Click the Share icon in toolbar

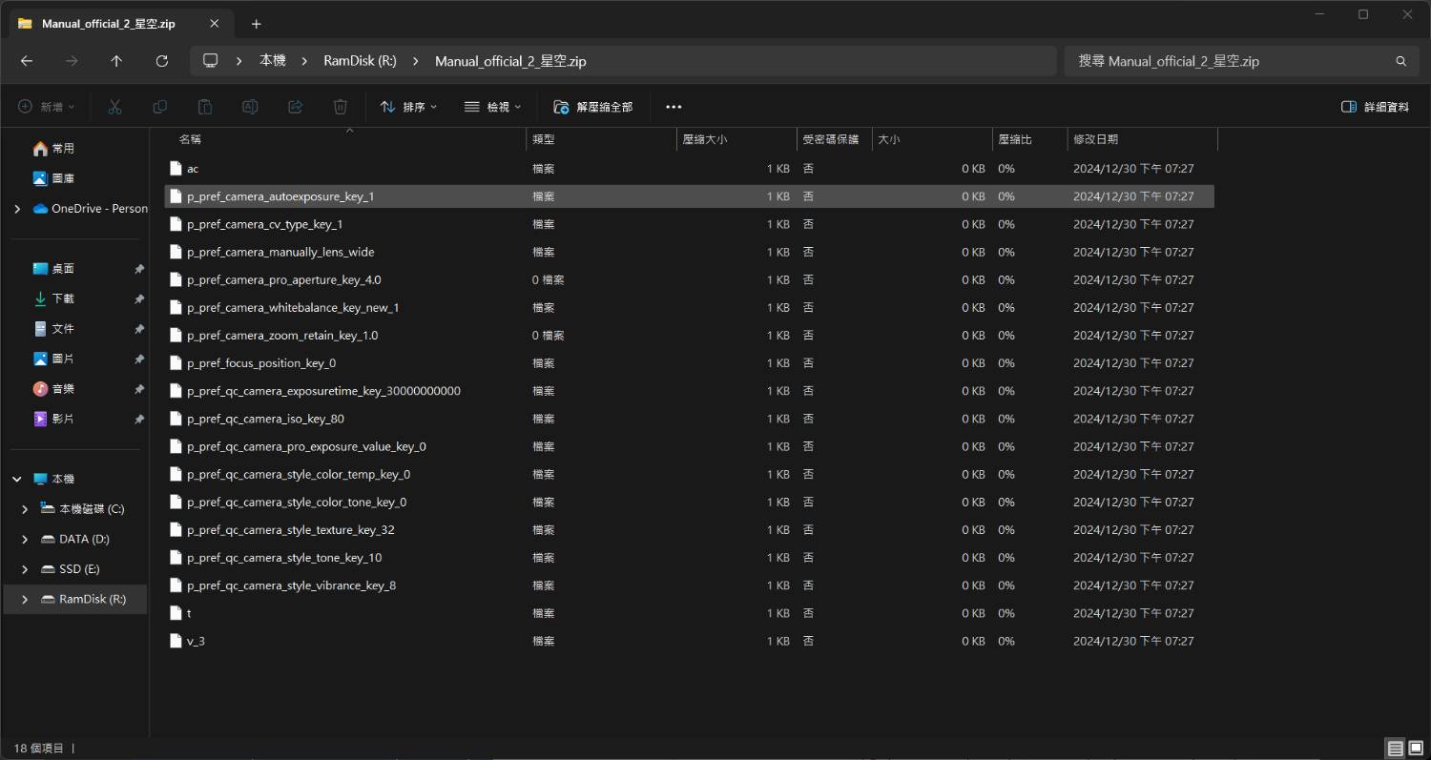(x=295, y=107)
